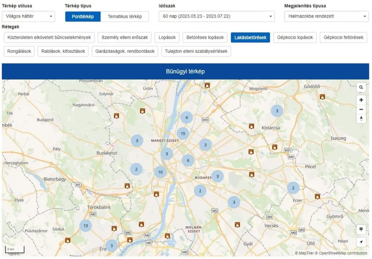Click the burglary marker near Kistarcsa
Screen dimensions: 372x259
click(x=251, y=126)
